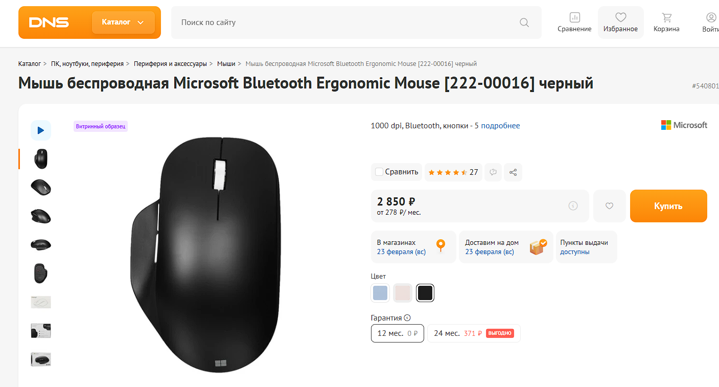Open the price info icon

[573, 206]
